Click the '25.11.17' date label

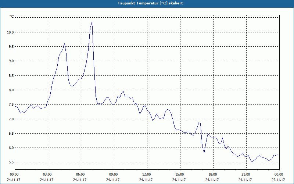coord(278,180)
